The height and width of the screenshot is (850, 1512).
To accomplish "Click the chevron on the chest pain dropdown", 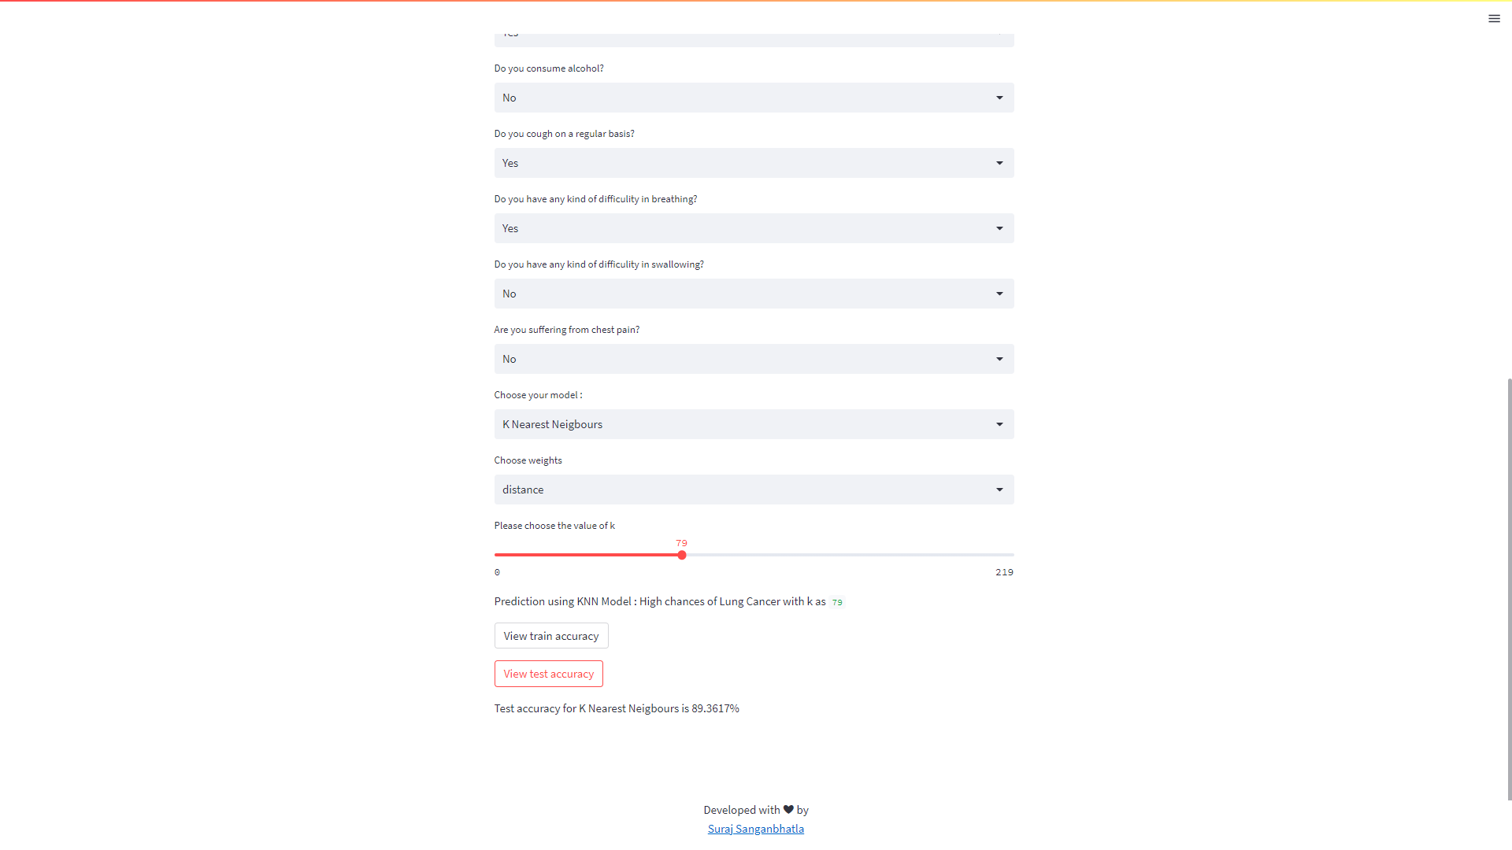I will pos(999,359).
